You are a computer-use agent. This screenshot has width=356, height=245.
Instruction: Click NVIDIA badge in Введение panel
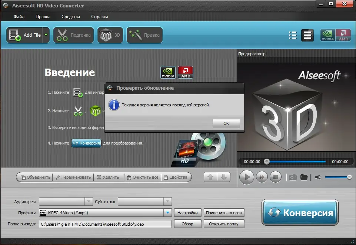pyautogui.click(x=168, y=72)
